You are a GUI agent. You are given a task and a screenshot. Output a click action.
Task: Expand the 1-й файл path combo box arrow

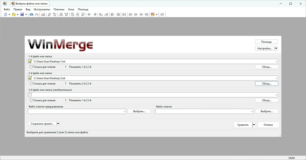[276, 61]
